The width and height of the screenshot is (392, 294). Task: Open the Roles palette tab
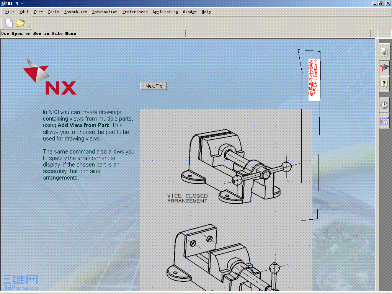384,121
